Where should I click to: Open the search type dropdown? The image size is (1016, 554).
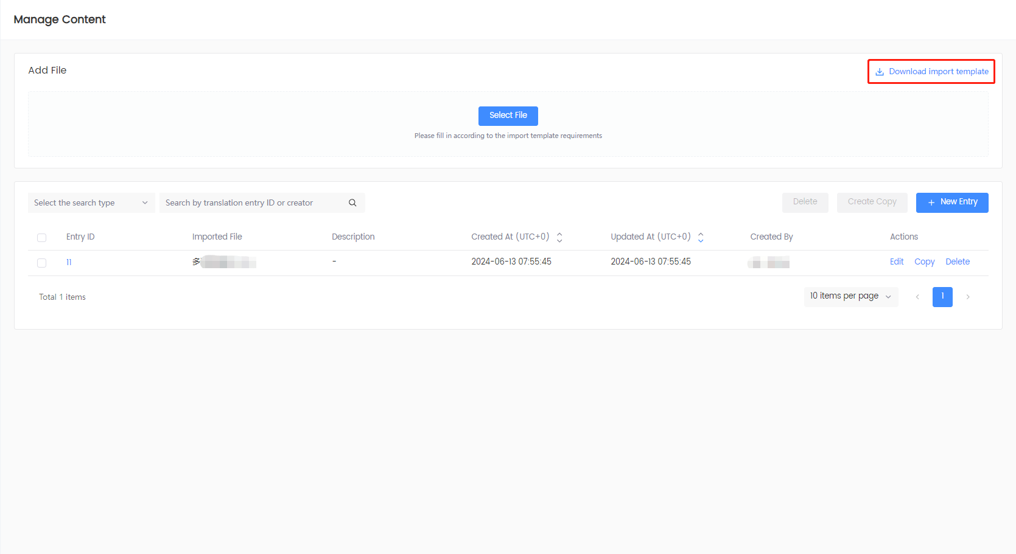[x=91, y=203]
